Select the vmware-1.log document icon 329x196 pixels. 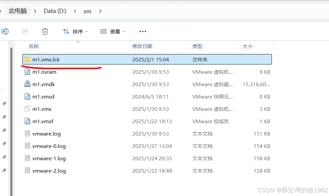27,158
